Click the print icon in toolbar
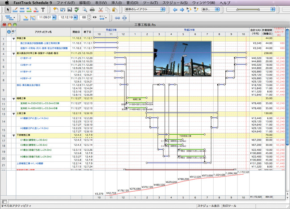 [91, 9]
